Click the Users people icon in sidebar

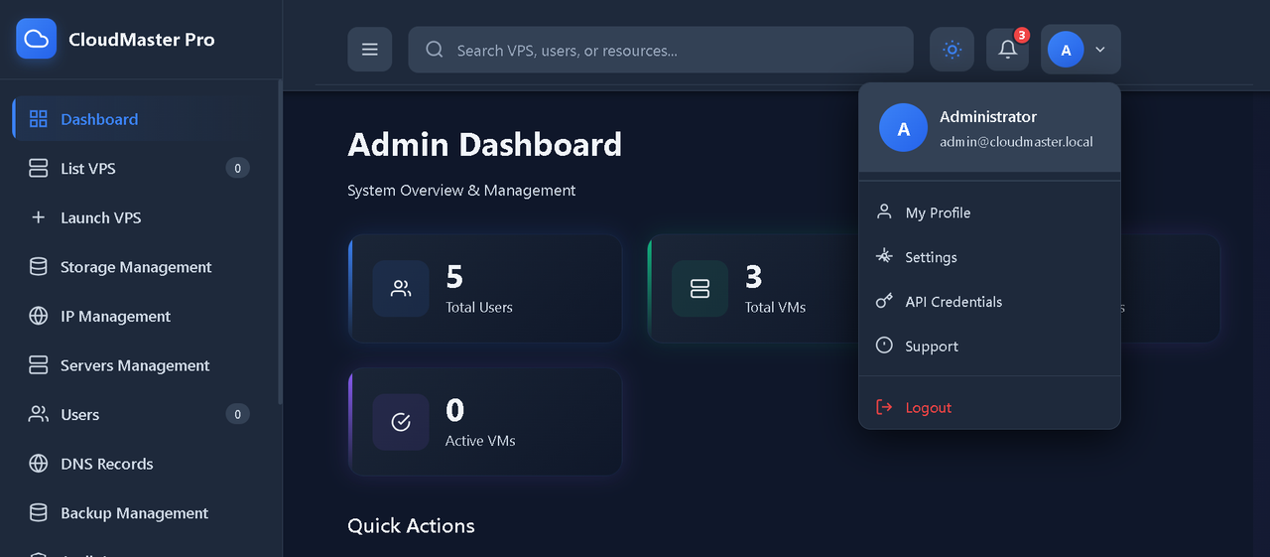tap(39, 414)
